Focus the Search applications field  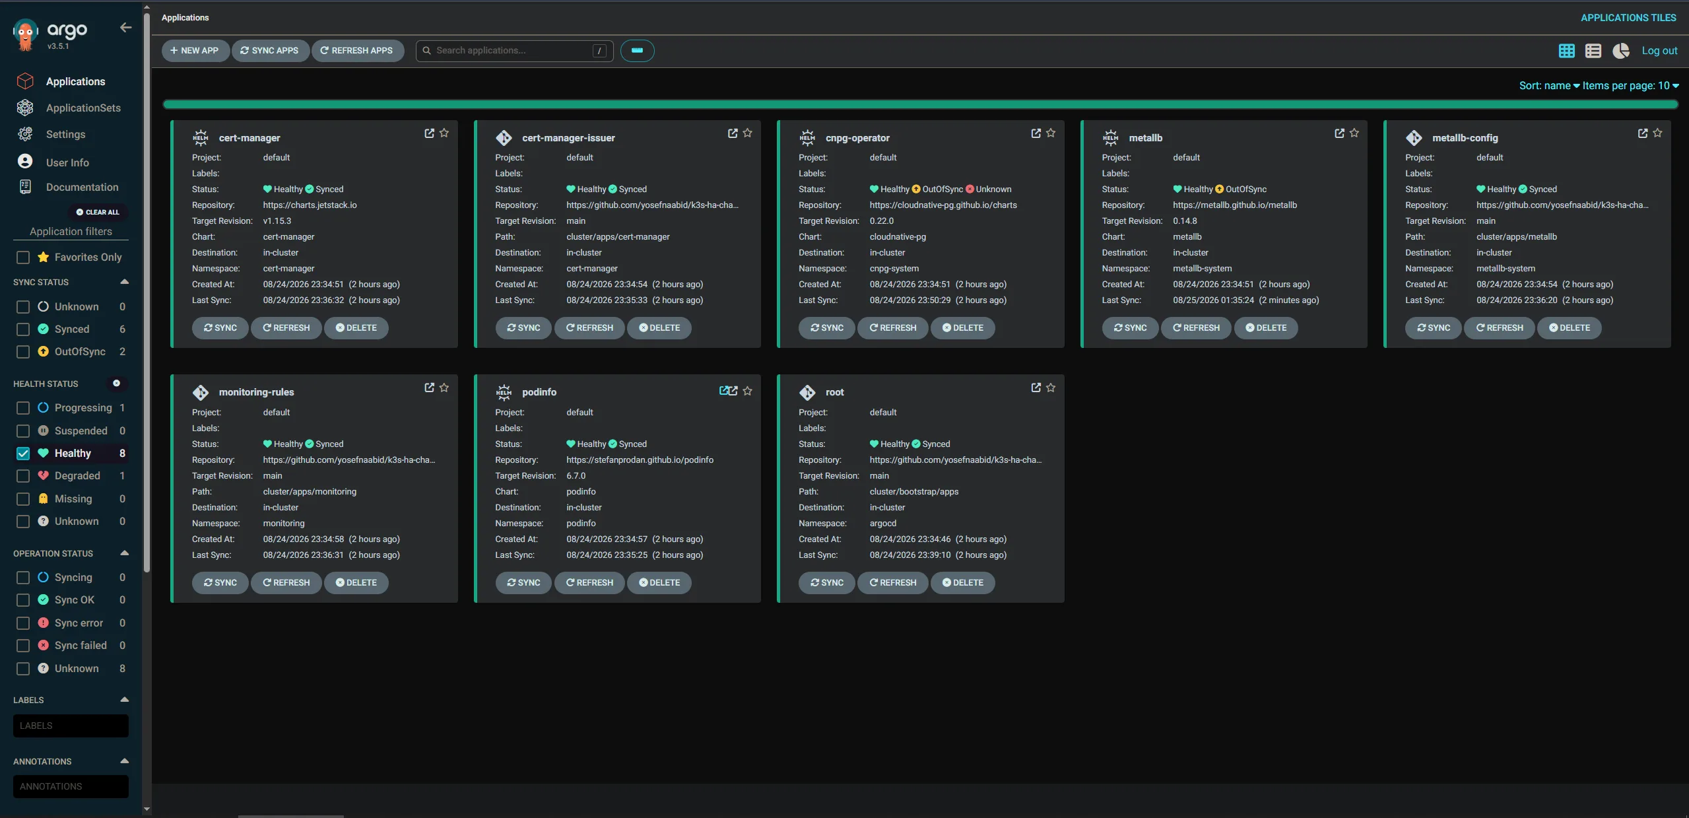pyautogui.click(x=514, y=51)
